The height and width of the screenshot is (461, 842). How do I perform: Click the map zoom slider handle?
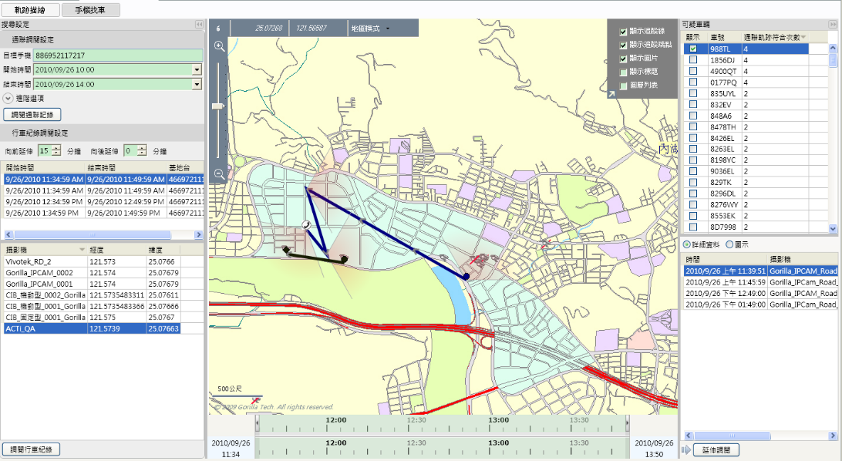click(x=219, y=105)
